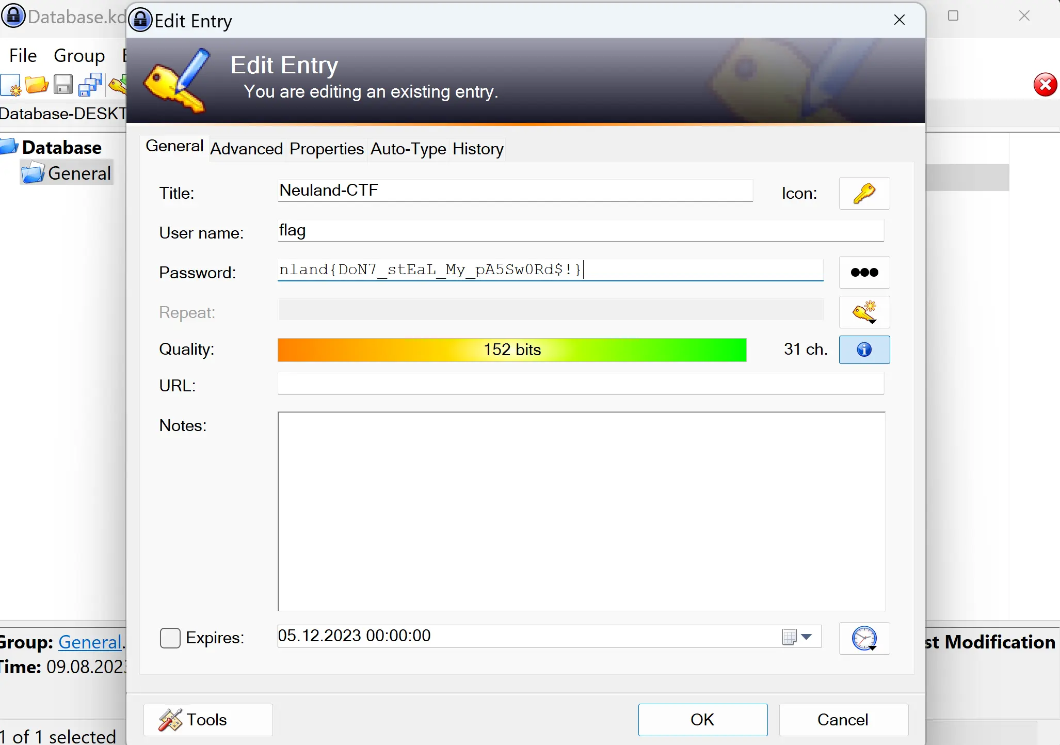Click the red error close icon
Screen dimensions: 1060x745
click(1045, 85)
